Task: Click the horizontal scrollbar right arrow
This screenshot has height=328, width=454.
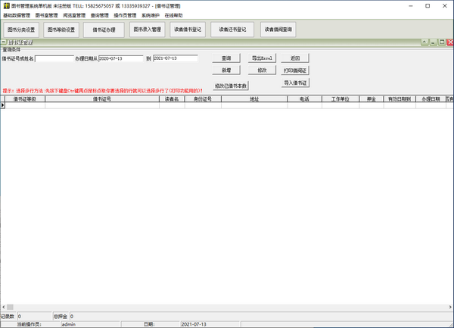Action: pyautogui.click(x=450, y=307)
